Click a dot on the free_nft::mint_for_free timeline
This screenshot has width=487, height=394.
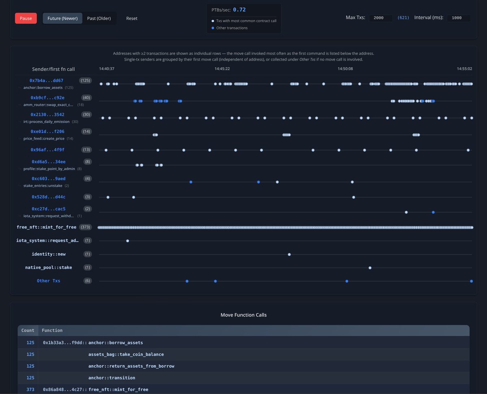[284, 227]
